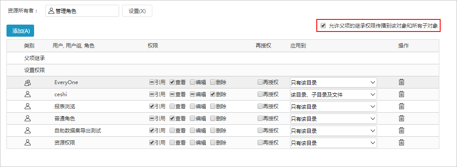
Task: Click the role icon beside 普通角色
Action: (28, 118)
